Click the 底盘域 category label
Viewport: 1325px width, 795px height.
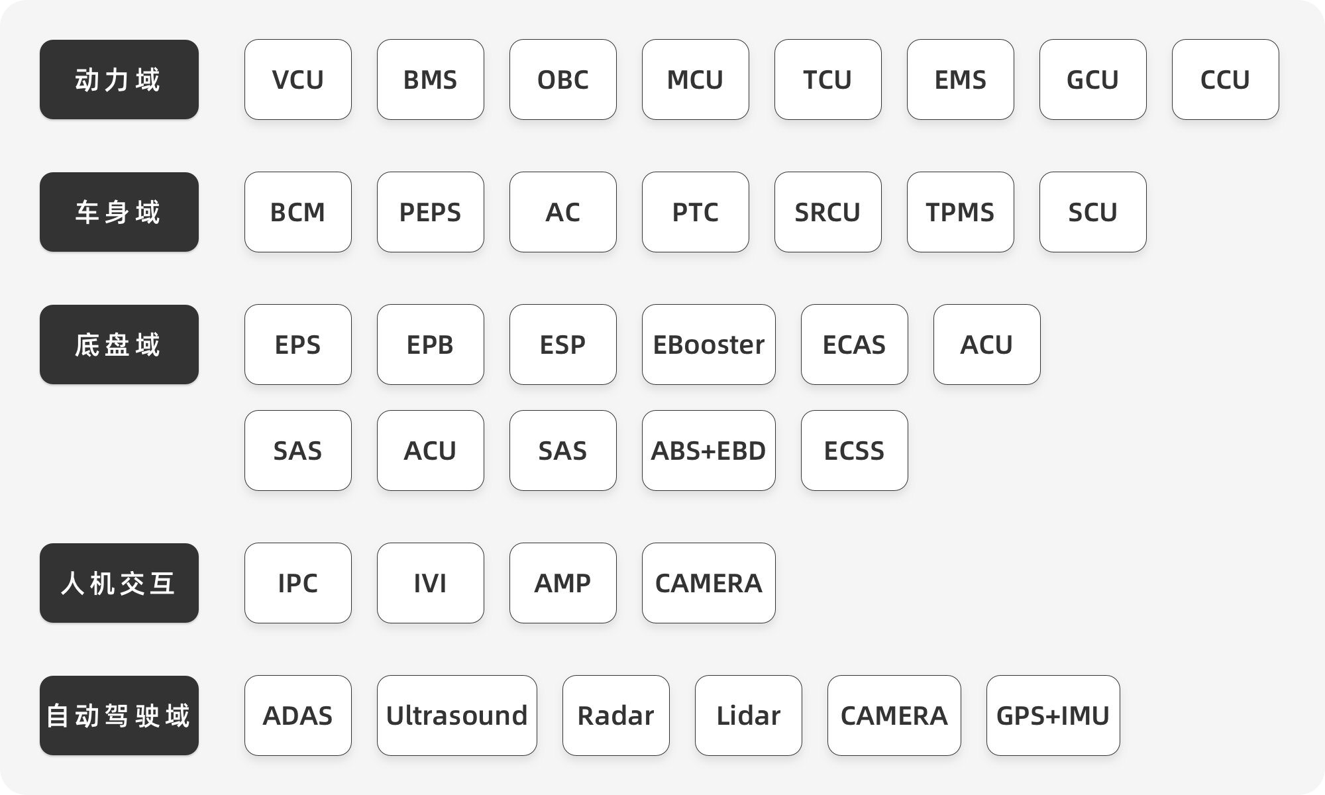coord(119,344)
